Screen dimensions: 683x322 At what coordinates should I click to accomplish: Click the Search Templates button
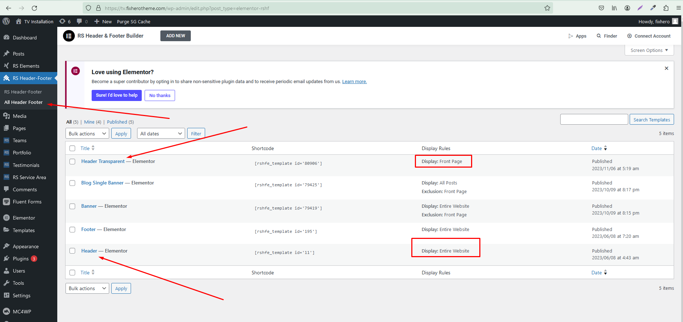[651, 120]
